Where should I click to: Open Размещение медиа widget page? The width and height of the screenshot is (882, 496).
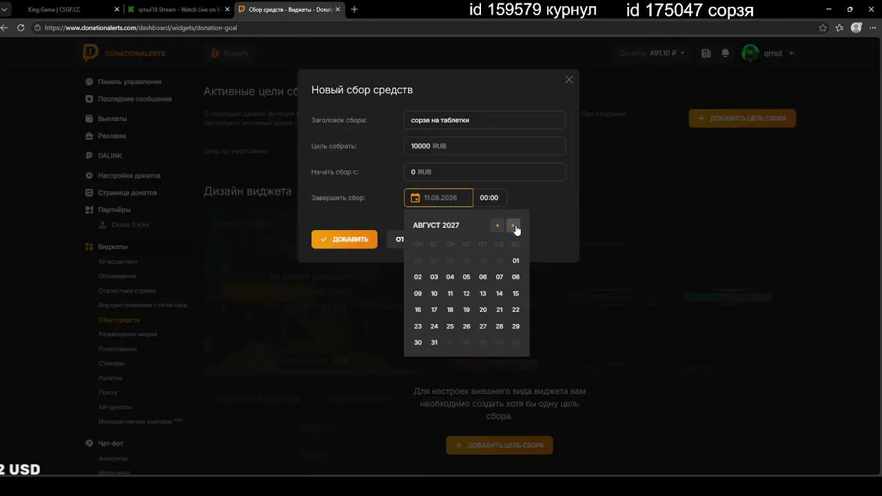(127, 334)
